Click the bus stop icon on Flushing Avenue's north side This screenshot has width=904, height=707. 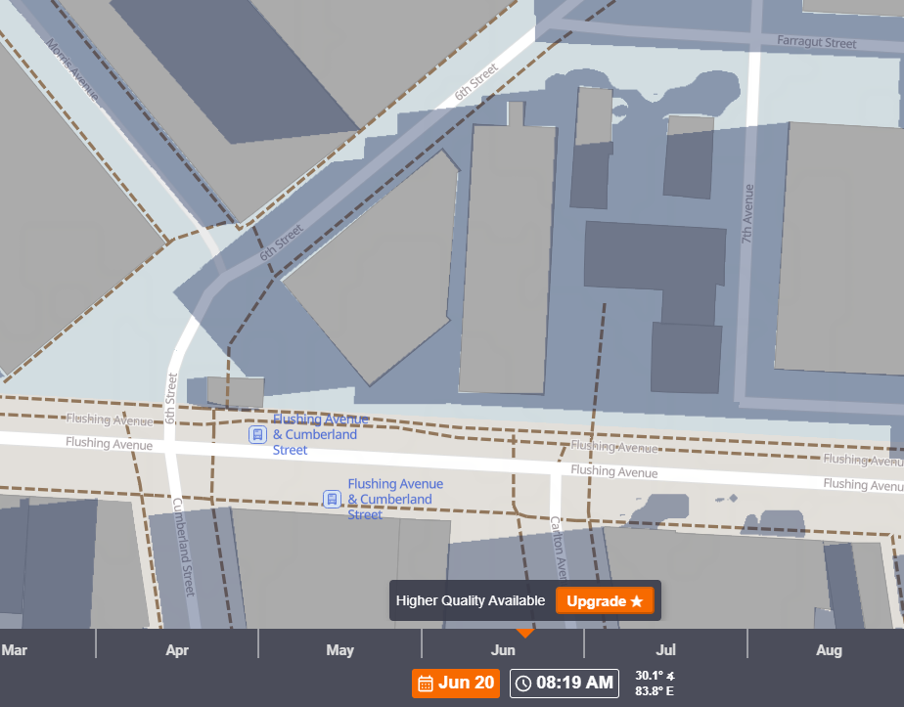pos(257,434)
